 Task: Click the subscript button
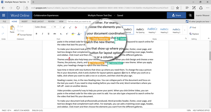61,34
